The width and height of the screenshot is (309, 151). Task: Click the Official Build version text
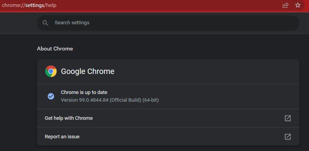coord(125,100)
